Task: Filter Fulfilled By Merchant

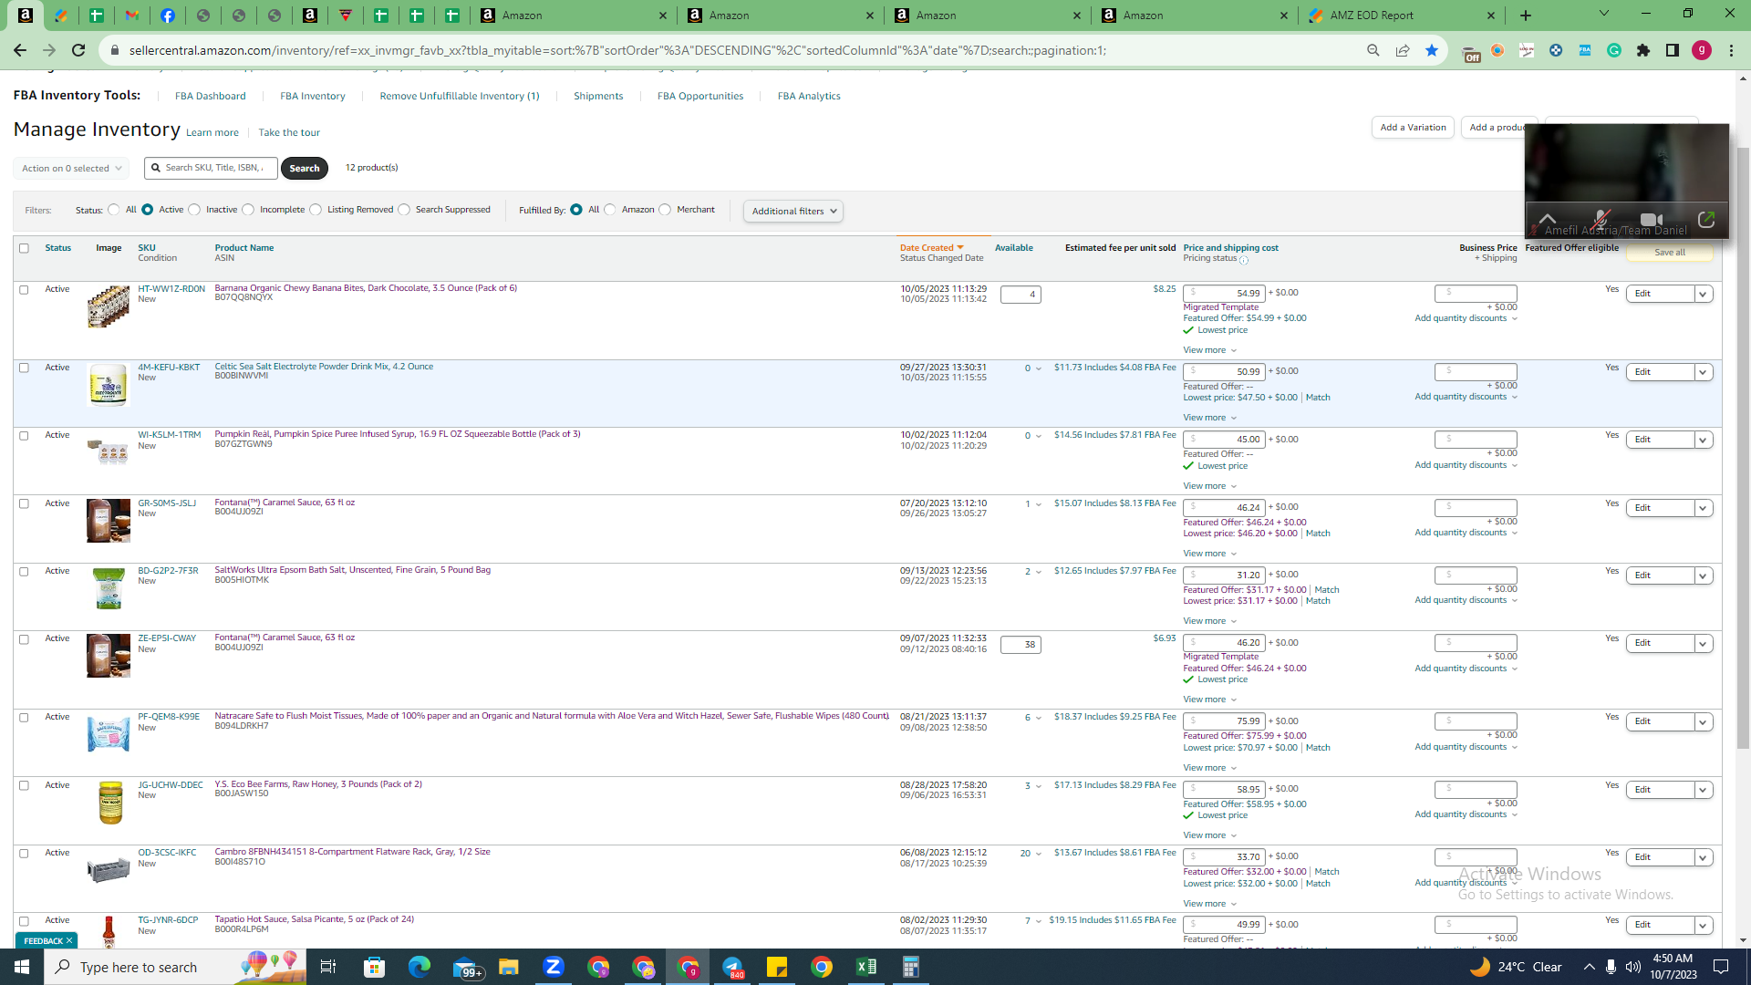Action: pos(665,210)
